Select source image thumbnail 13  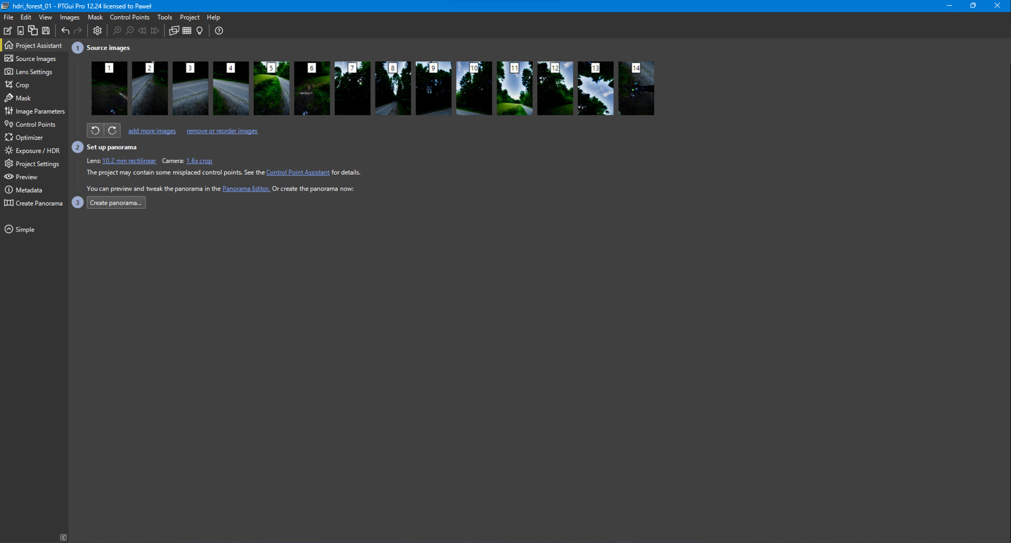pyautogui.click(x=596, y=88)
